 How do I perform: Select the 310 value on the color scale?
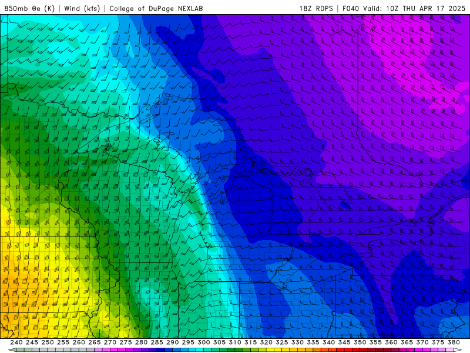[235, 342]
